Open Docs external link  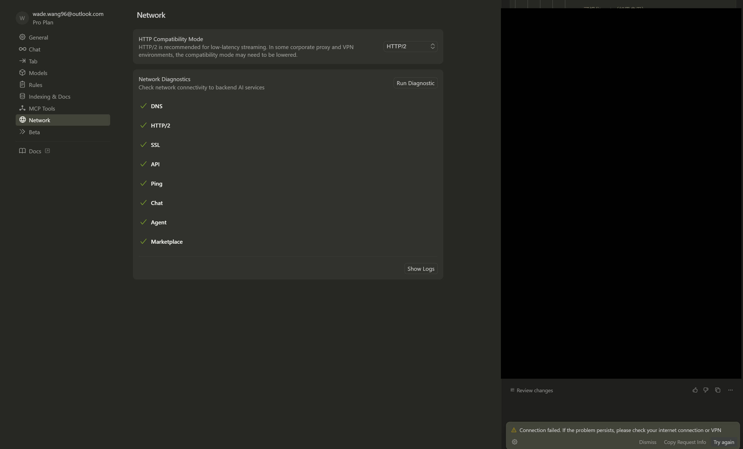pyautogui.click(x=34, y=151)
